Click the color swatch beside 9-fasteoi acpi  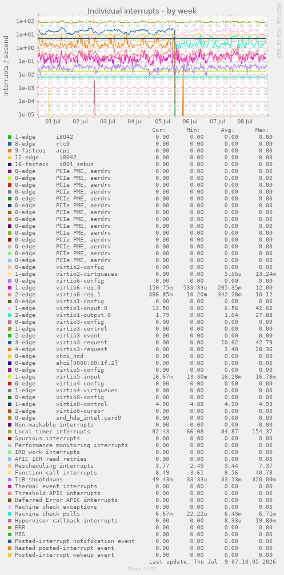click(10, 151)
